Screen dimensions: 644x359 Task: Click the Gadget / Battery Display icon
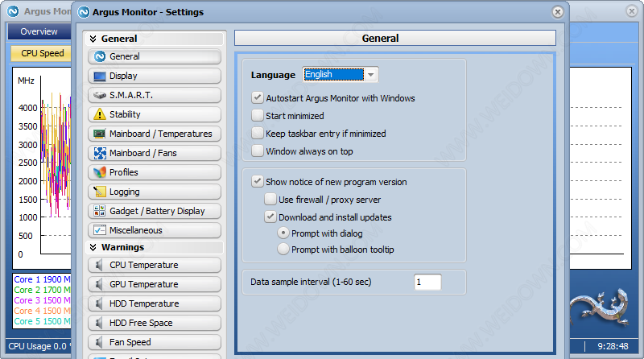pos(100,211)
